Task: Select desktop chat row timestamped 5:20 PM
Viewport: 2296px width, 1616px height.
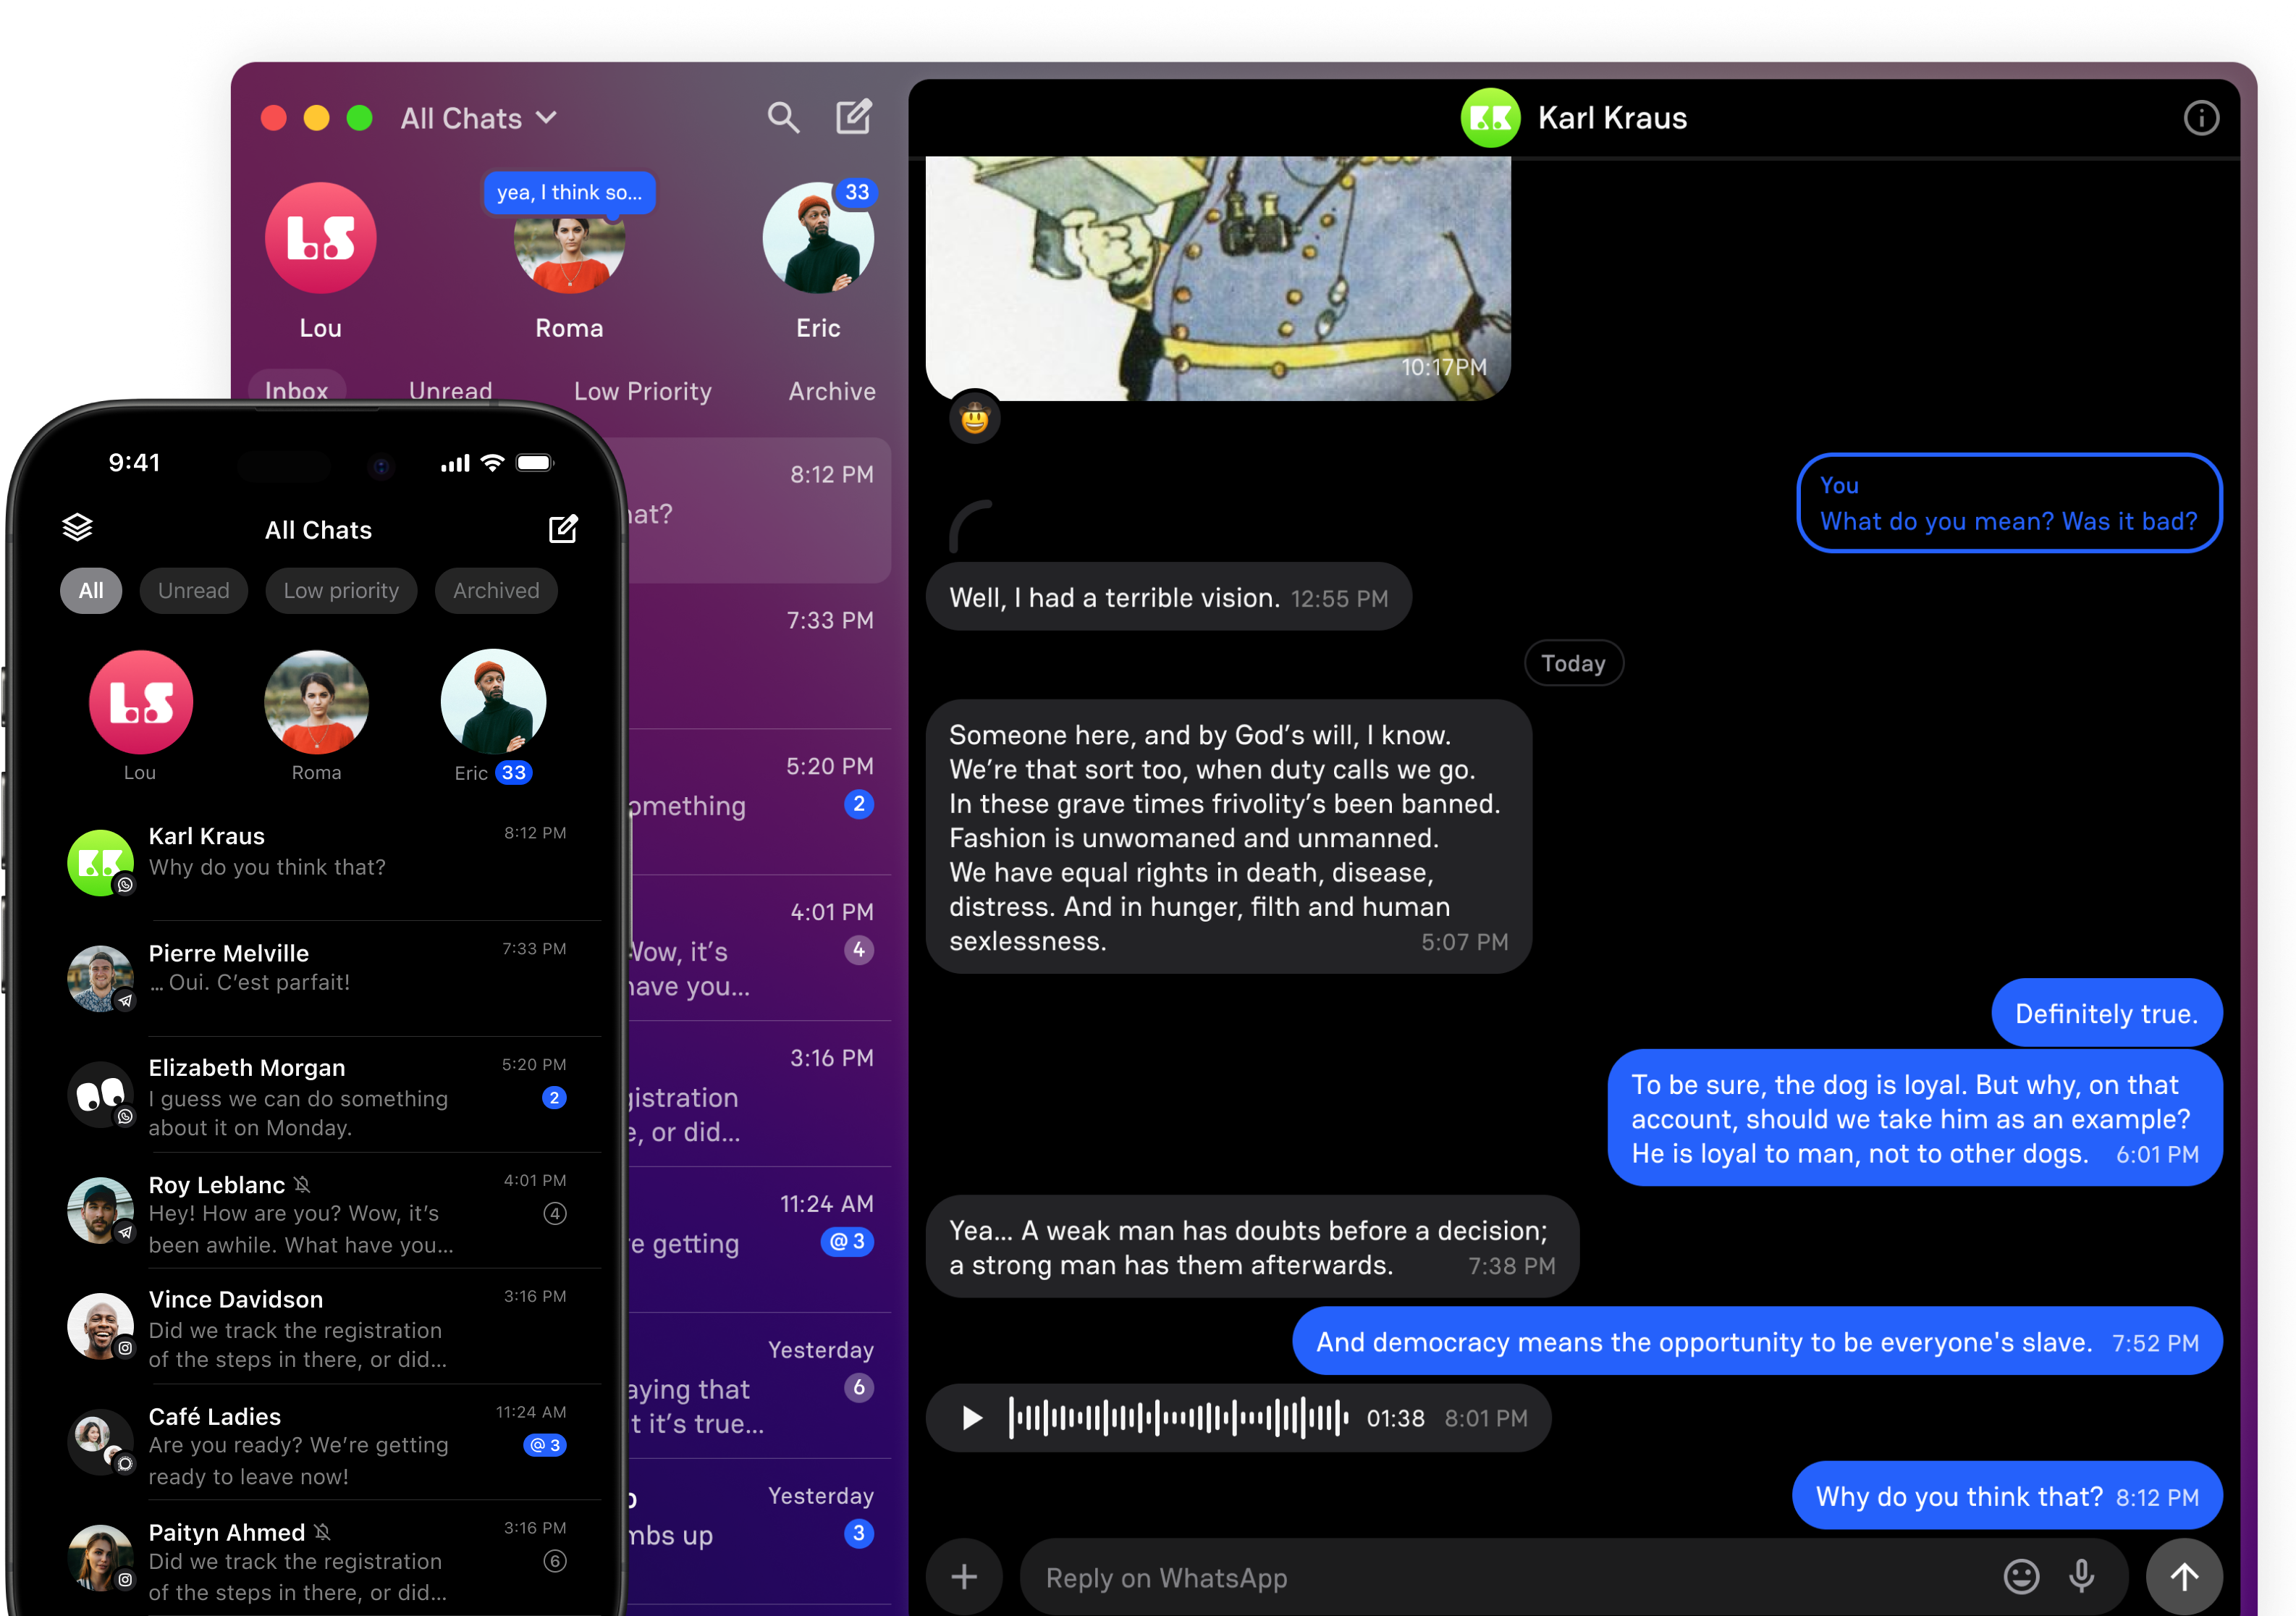Action: tap(760, 802)
